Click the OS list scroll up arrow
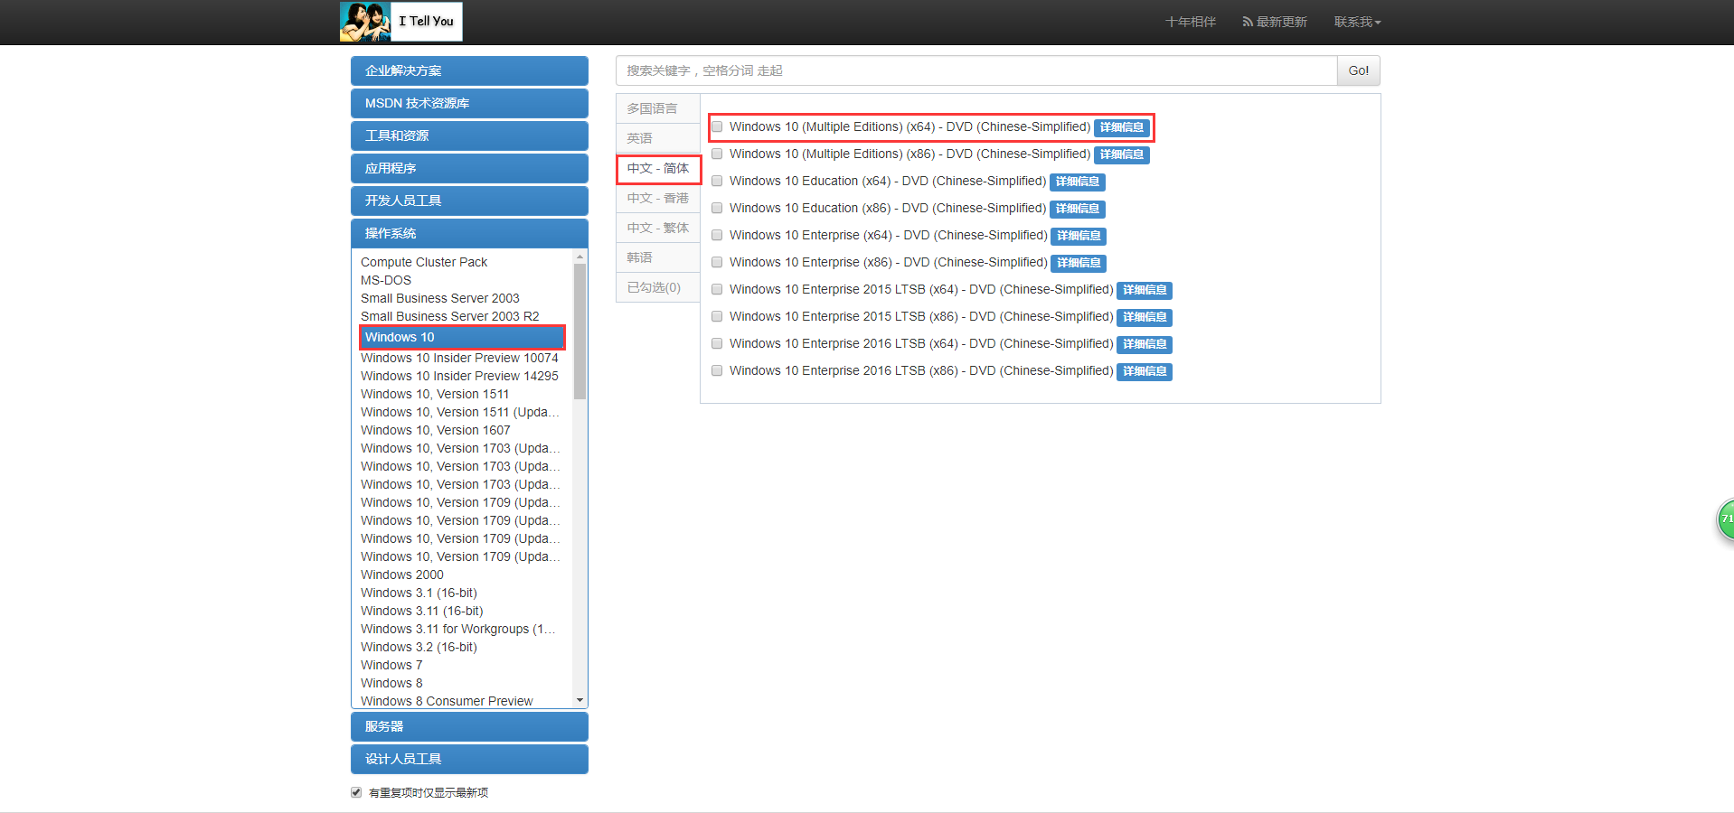This screenshot has width=1734, height=813. click(580, 257)
